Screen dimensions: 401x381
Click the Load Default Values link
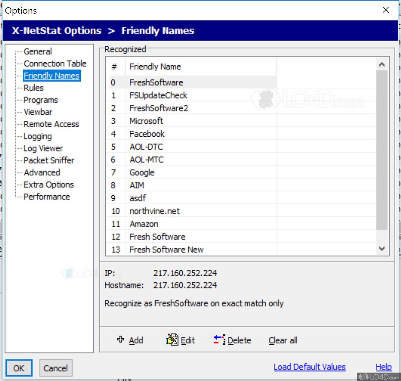click(x=310, y=366)
